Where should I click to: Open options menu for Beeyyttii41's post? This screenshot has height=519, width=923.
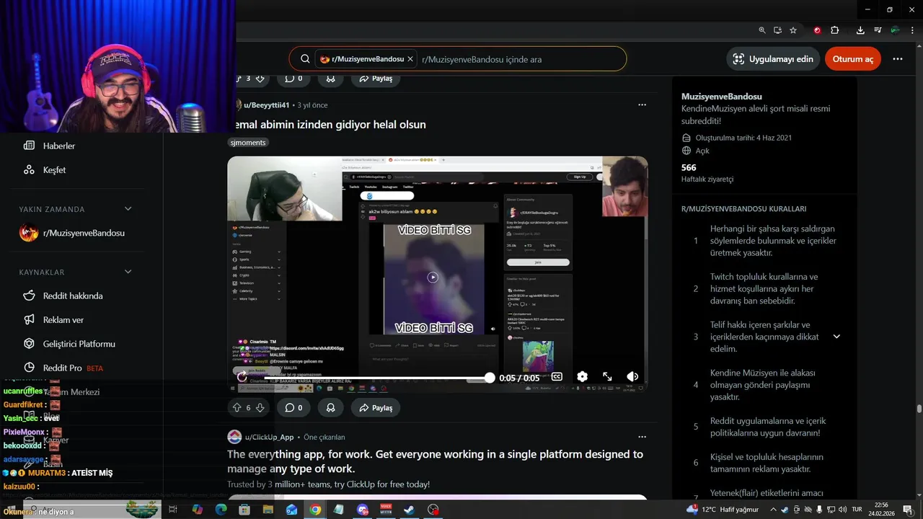pyautogui.click(x=642, y=105)
